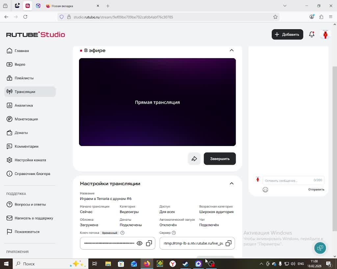Switch to the pinned Rutube Studio tab
This screenshot has width=337, height=269.
click(x=28, y=6)
